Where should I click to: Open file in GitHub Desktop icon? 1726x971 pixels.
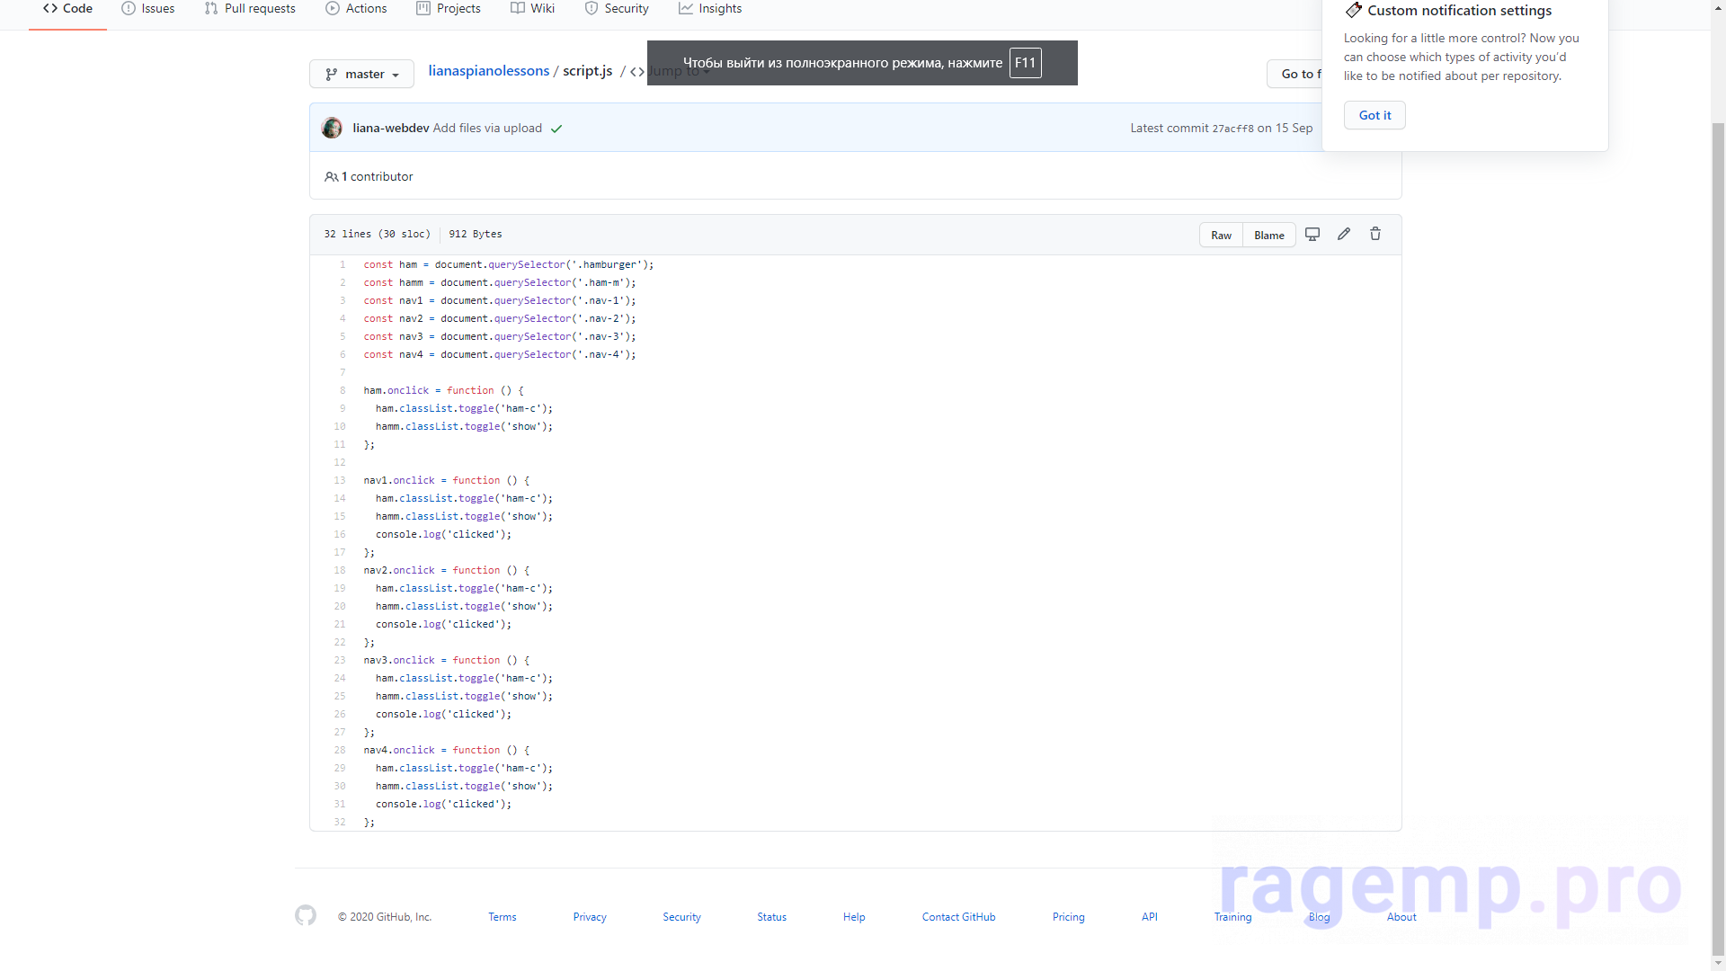(x=1312, y=234)
